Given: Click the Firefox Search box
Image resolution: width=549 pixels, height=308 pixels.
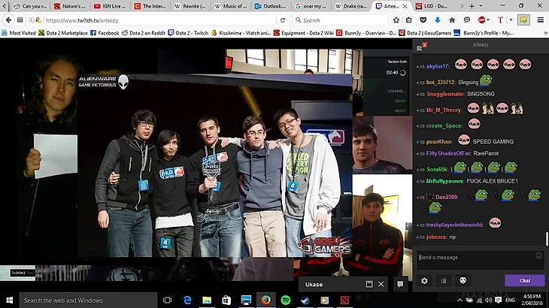Looking at the screenshot, I should (340, 20).
